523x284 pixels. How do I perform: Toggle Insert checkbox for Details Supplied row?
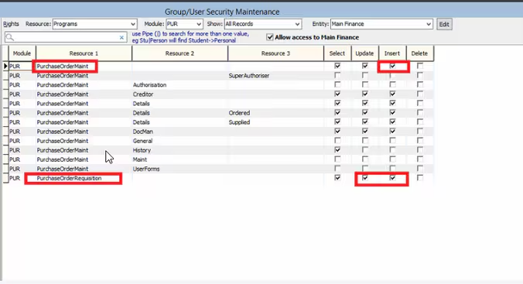click(x=392, y=122)
